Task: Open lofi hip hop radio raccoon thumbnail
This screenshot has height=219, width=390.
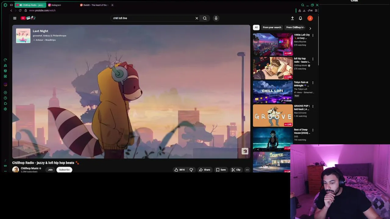Action: (x=273, y=68)
